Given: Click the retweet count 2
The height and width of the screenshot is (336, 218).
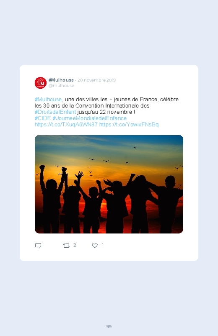Looking at the screenshot, I should 75,245.
